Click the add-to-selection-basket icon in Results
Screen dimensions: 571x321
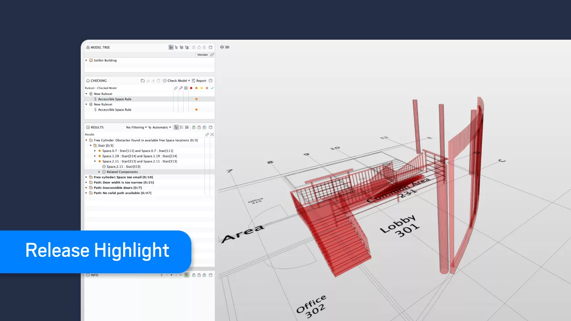click(x=194, y=128)
